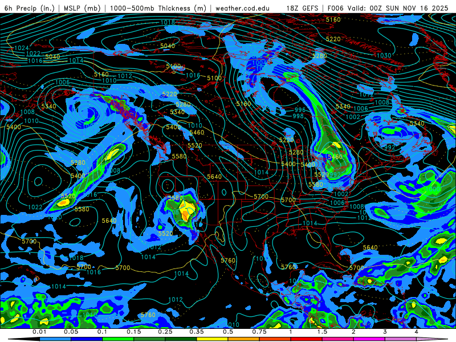Viewport: 456px width, 342px height.
Task: Click the "F006" forecast hour label
Action: pyautogui.click(x=335, y=8)
